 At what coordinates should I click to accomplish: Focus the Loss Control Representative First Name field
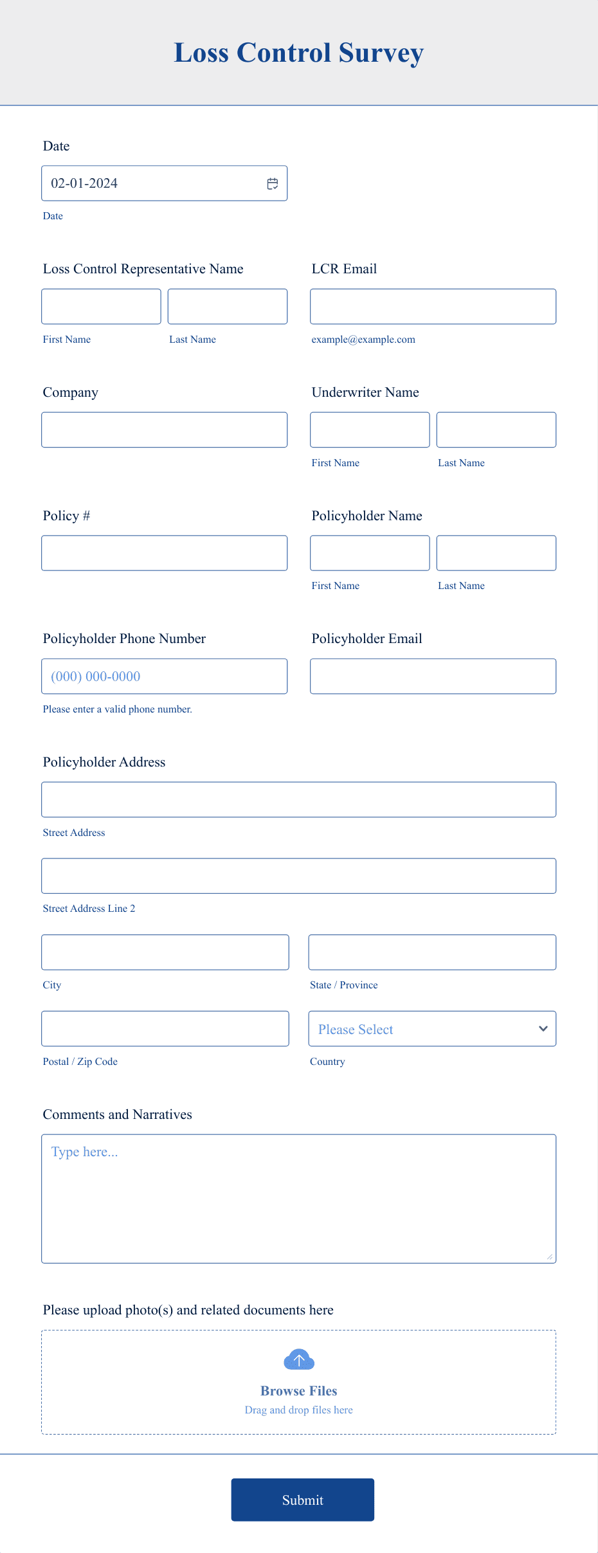point(101,306)
